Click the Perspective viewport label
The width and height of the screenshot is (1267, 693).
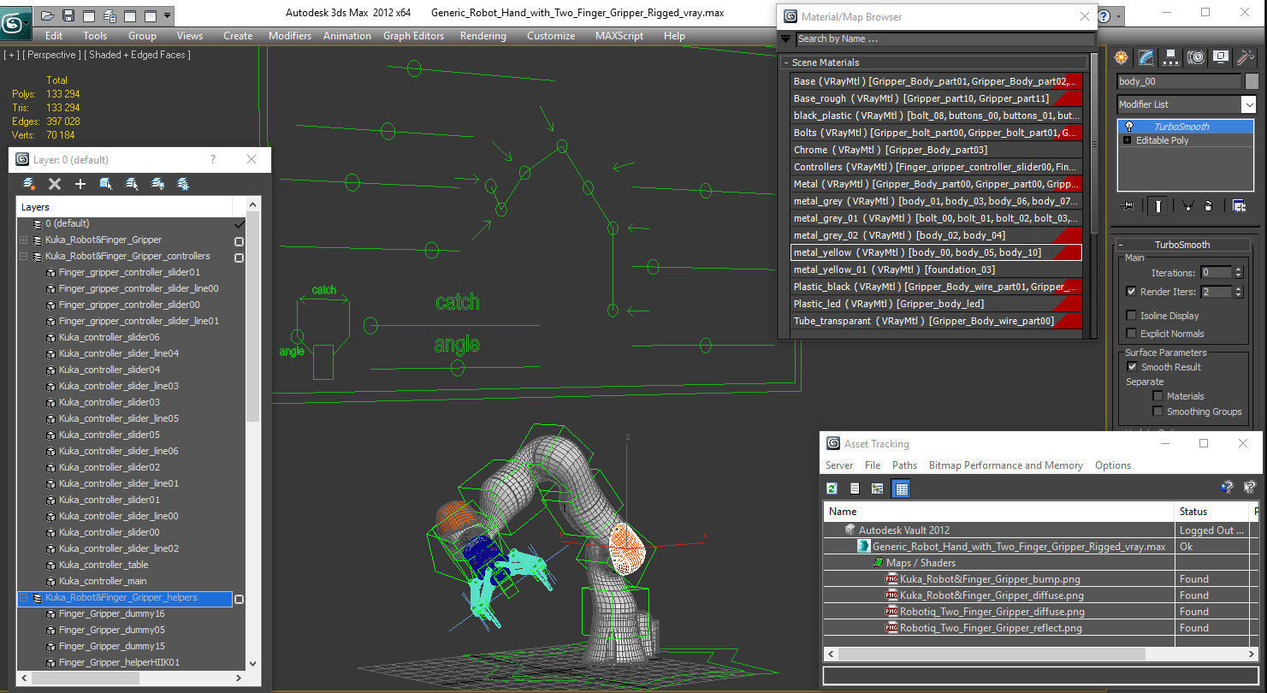click(51, 55)
